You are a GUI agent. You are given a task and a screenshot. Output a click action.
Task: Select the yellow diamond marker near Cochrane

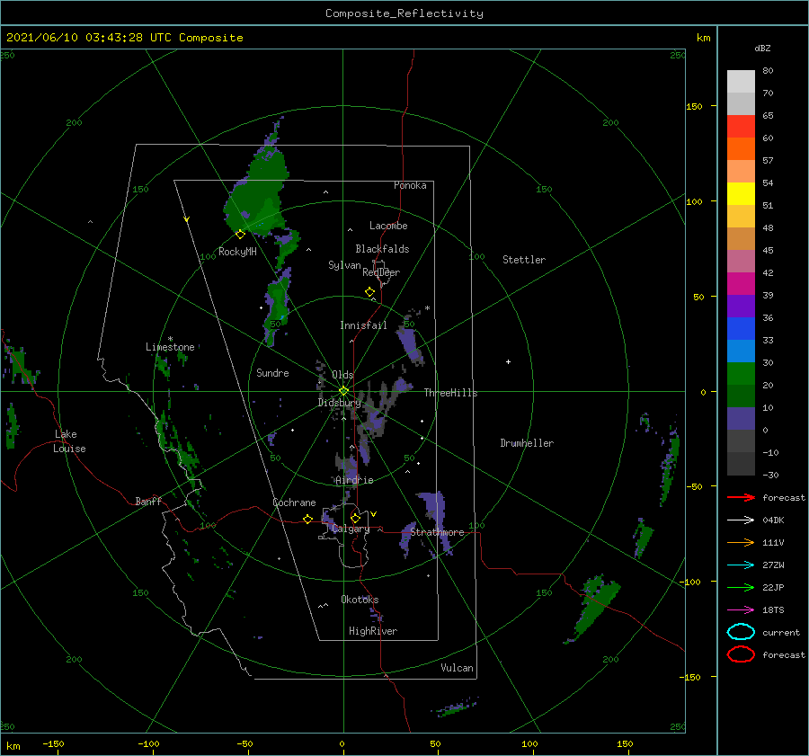307,519
